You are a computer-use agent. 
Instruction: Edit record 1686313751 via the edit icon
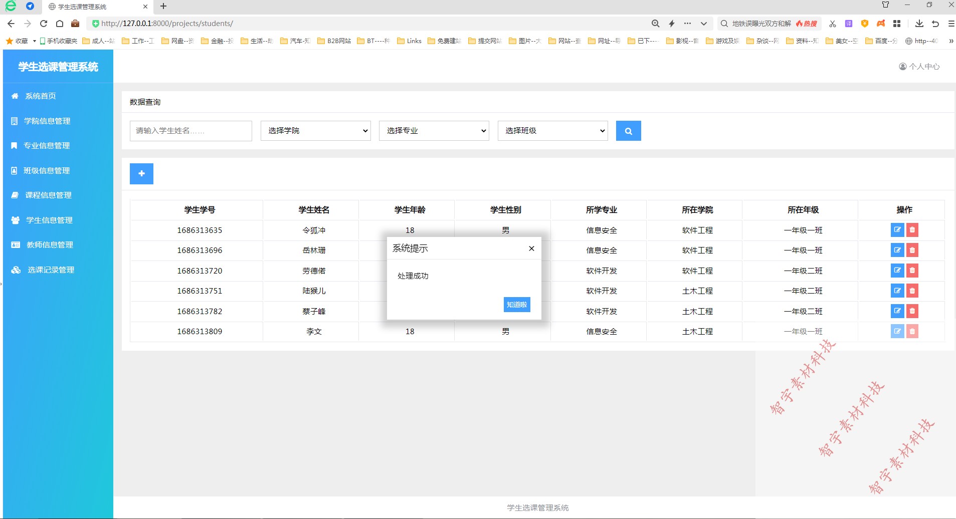tap(897, 291)
